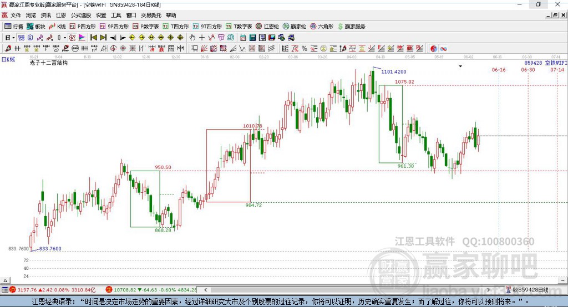The height and width of the screenshot is (307, 568).
Task: Click the last yellow diamond arrow icon
Action: 180,38
